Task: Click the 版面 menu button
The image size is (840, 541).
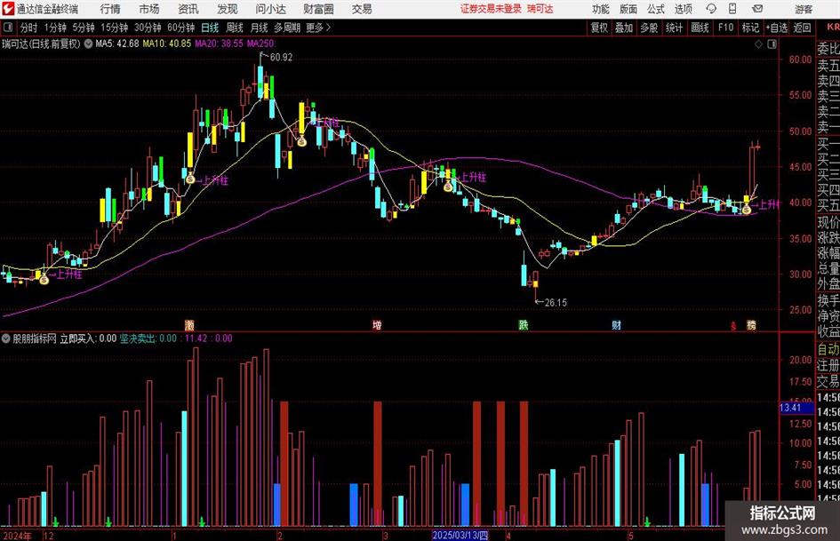Action: 628,9
